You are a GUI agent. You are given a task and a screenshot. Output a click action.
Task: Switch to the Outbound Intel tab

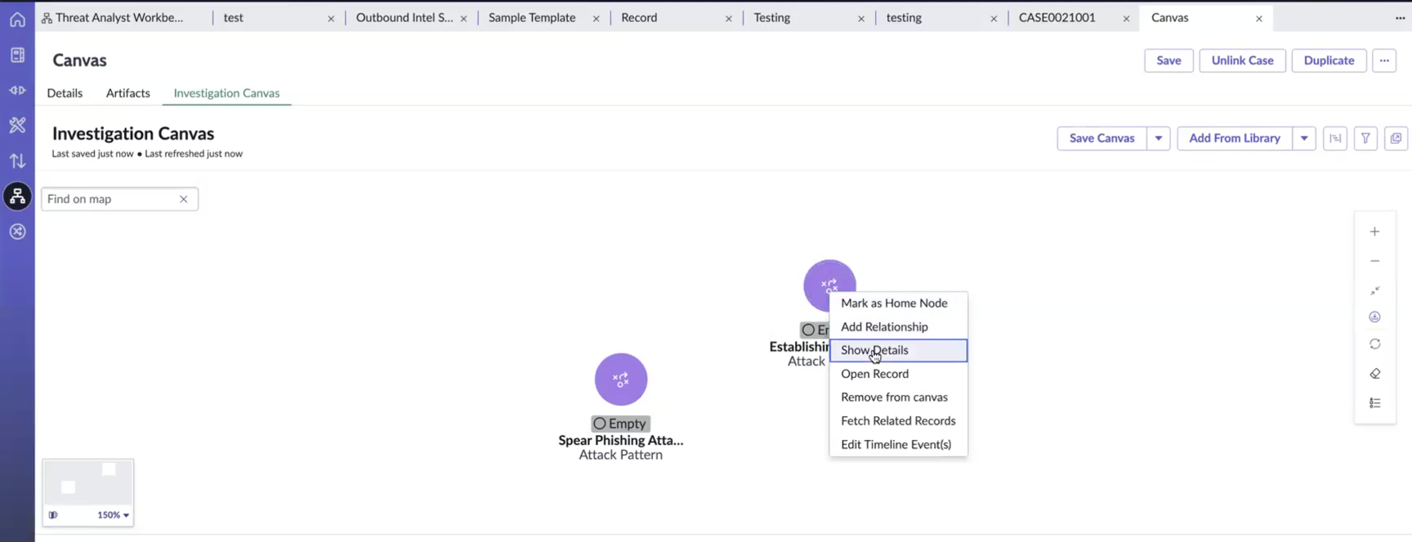tap(404, 18)
